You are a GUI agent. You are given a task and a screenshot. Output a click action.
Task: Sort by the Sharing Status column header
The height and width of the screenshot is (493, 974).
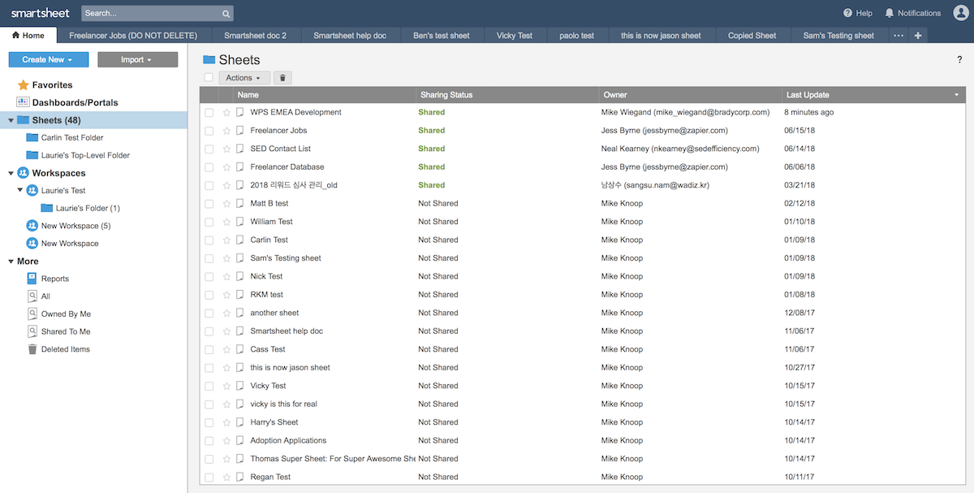[507, 95]
